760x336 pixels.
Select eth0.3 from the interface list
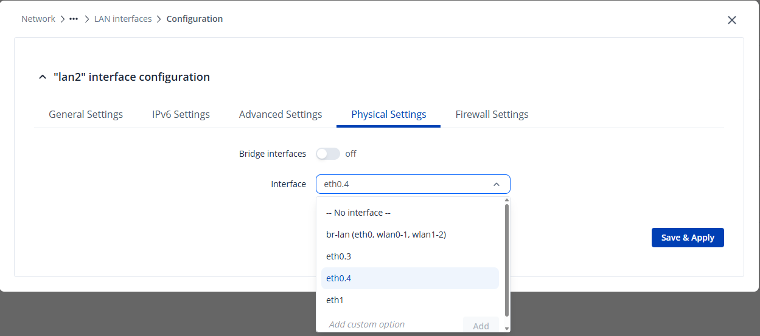pyautogui.click(x=339, y=256)
